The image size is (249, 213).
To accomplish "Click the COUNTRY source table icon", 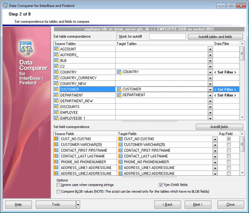I will pyautogui.click(x=56, y=72).
